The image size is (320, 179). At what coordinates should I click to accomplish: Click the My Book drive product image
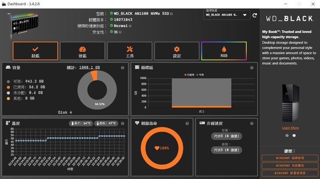pyautogui.click(x=290, y=103)
